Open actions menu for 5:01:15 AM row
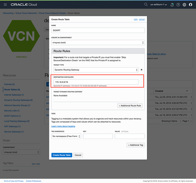The height and width of the screenshot is (183, 196). coord(191,97)
